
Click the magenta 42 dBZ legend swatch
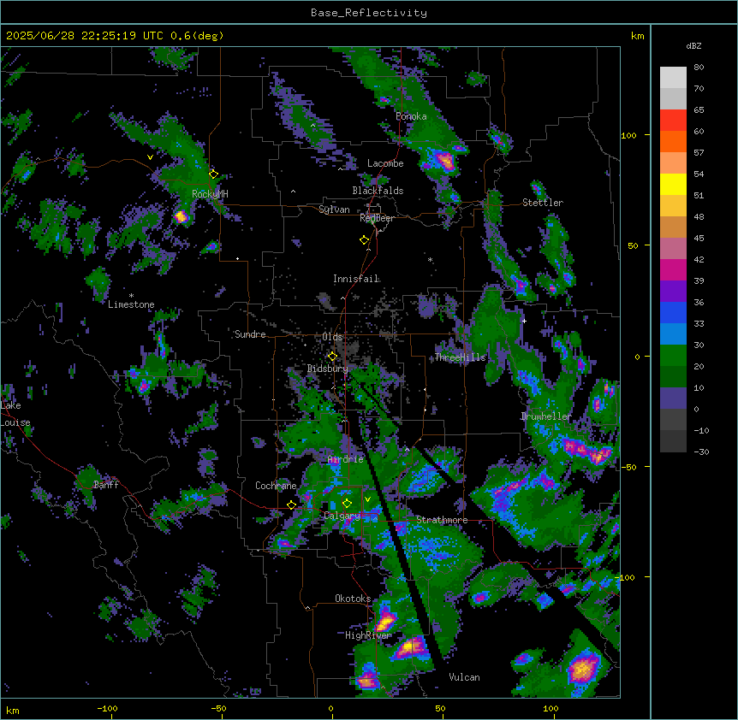[673, 269]
